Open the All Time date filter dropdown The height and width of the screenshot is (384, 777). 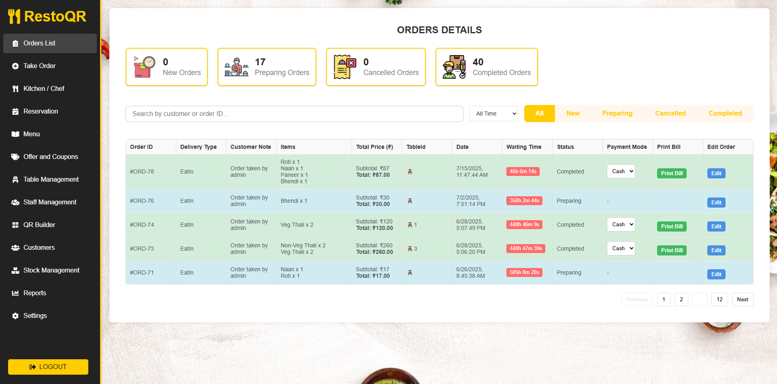[493, 114]
